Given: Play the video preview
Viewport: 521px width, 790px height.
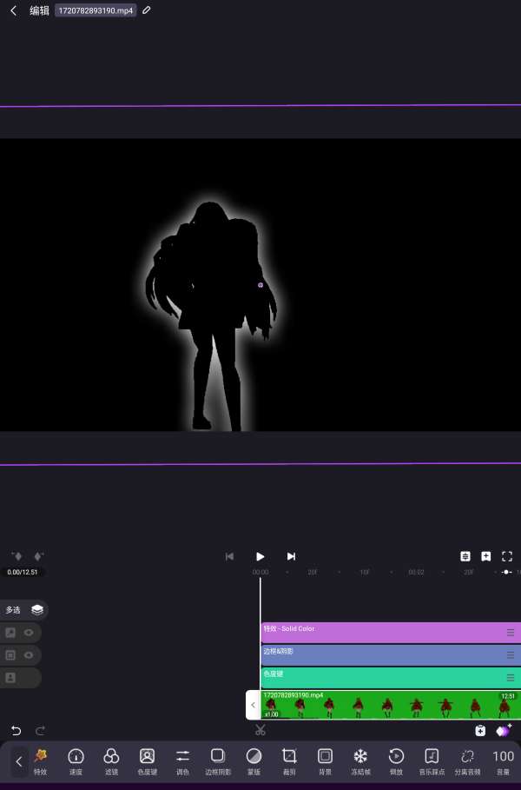Looking at the screenshot, I should click(x=260, y=556).
